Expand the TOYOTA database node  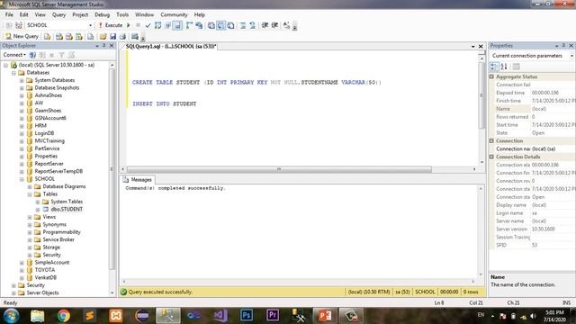pyautogui.click(x=22, y=270)
